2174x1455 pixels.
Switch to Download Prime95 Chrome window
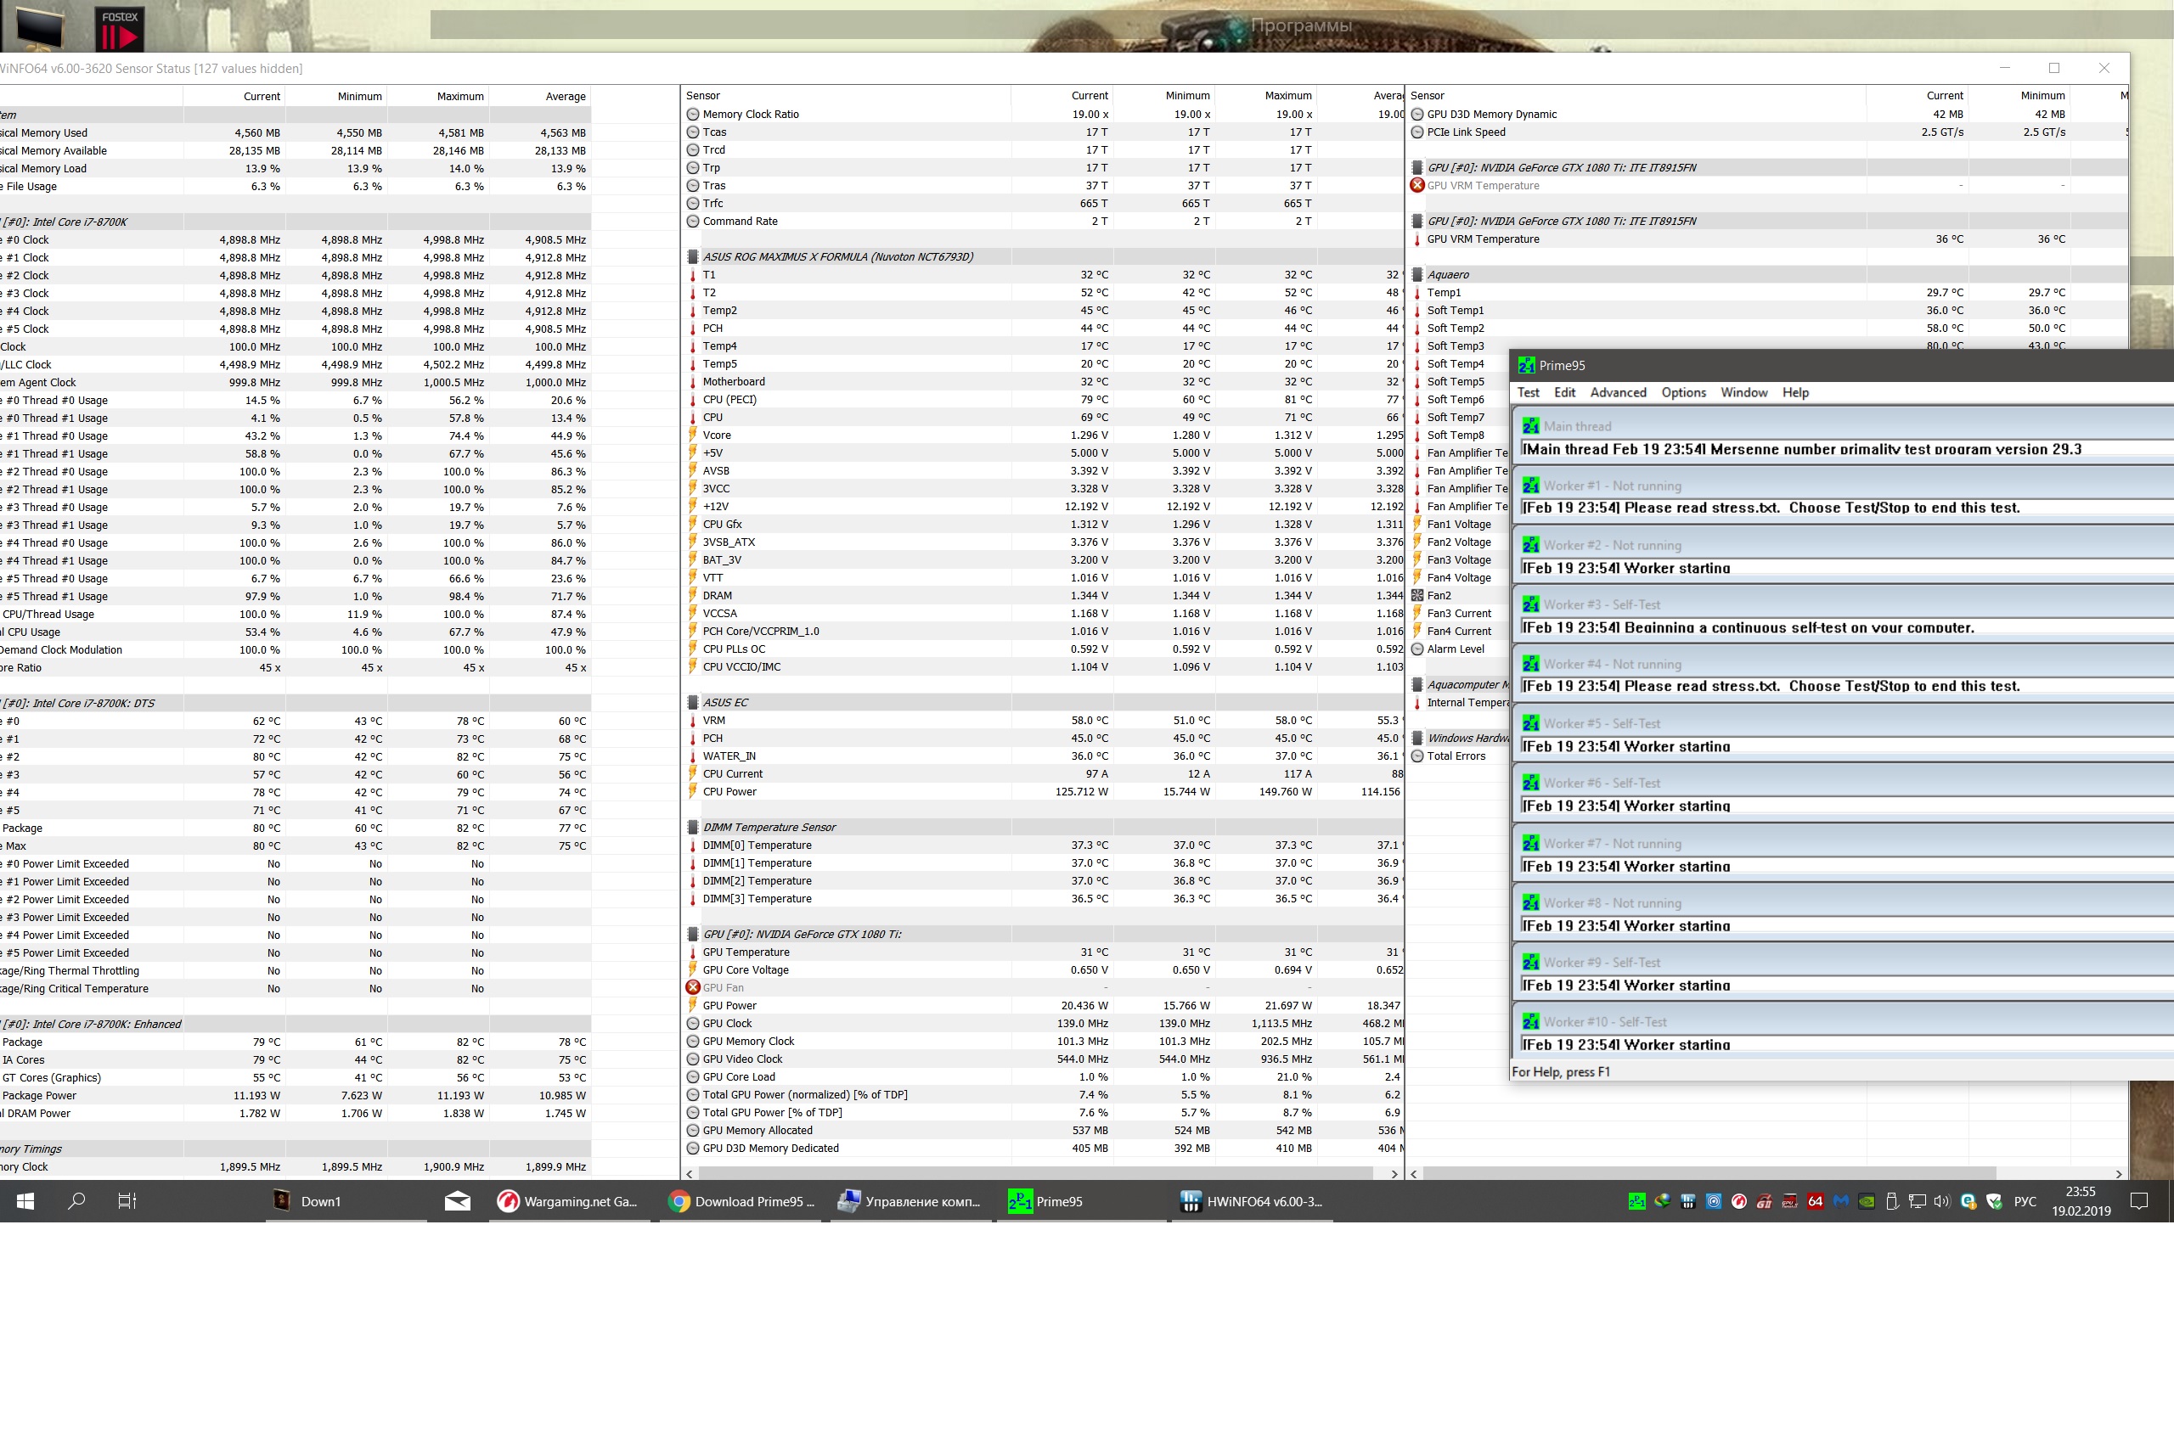point(741,1200)
